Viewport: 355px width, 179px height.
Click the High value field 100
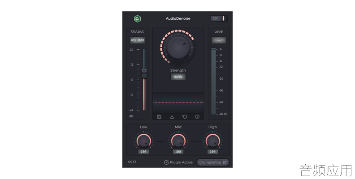click(x=212, y=152)
